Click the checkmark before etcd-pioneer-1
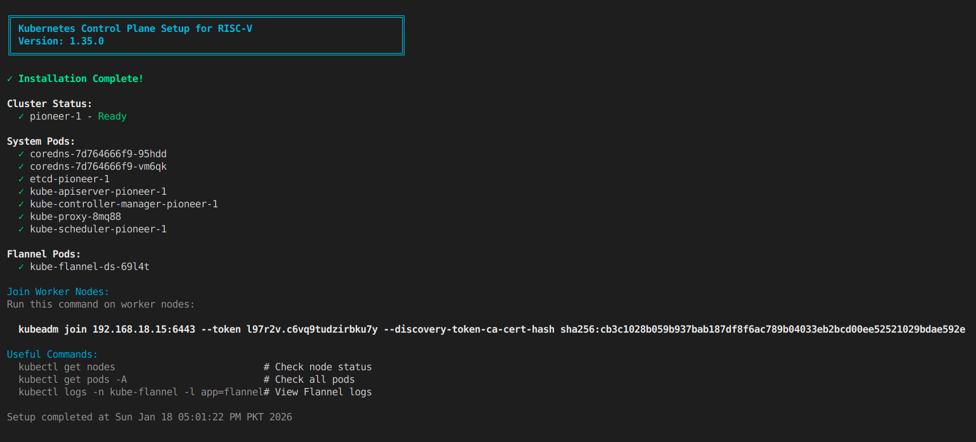This screenshot has width=976, height=442. coord(21,179)
